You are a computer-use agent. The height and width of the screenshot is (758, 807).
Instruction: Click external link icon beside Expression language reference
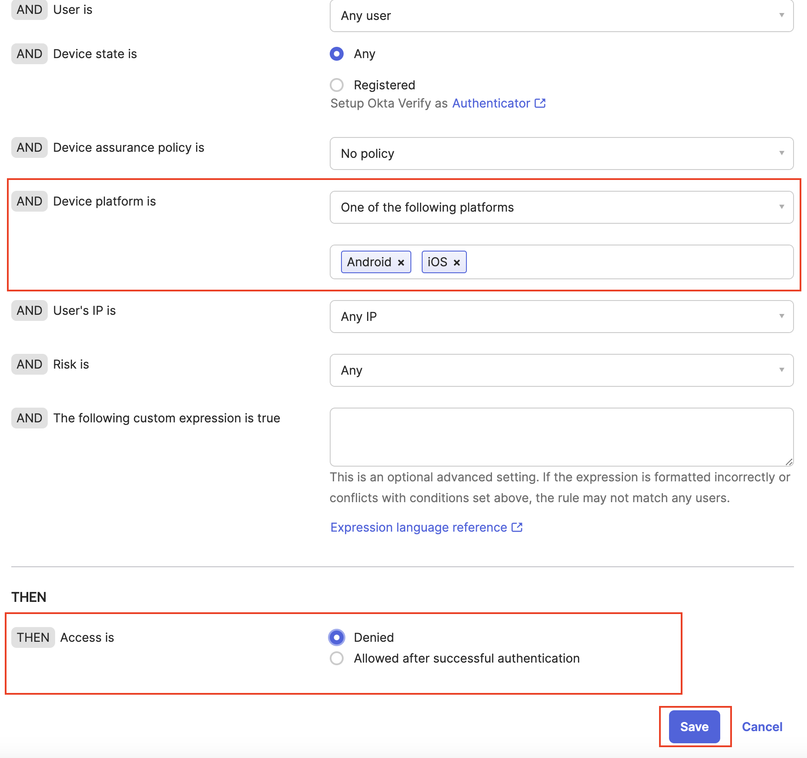point(517,527)
